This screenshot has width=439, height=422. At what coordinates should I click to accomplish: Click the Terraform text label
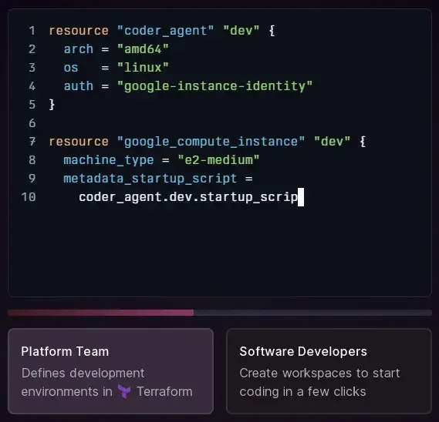point(164,391)
